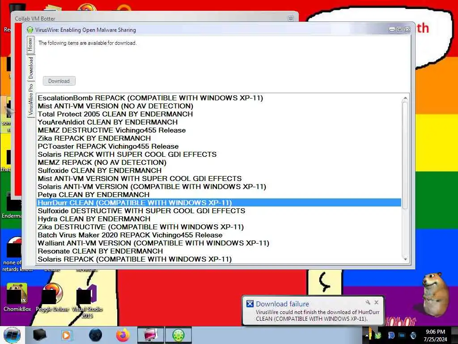Select Hydra CLEAN BY ENDERMANCH
Image resolution: width=458 pixels, height=344 pixels.
coord(219,219)
